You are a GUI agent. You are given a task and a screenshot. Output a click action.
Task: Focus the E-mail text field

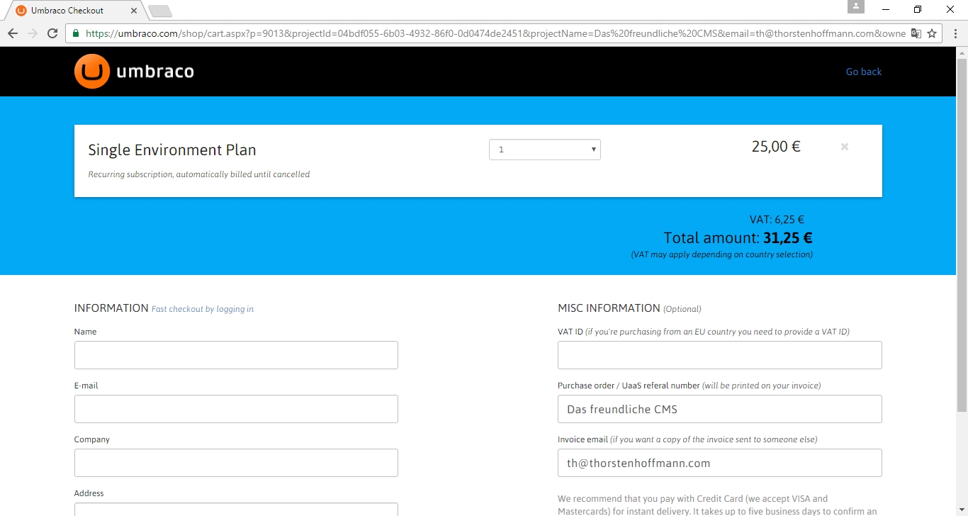(x=236, y=409)
